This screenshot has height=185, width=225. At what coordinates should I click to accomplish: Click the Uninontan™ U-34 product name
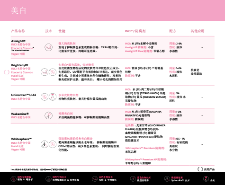pyautogui.click(x=24, y=95)
